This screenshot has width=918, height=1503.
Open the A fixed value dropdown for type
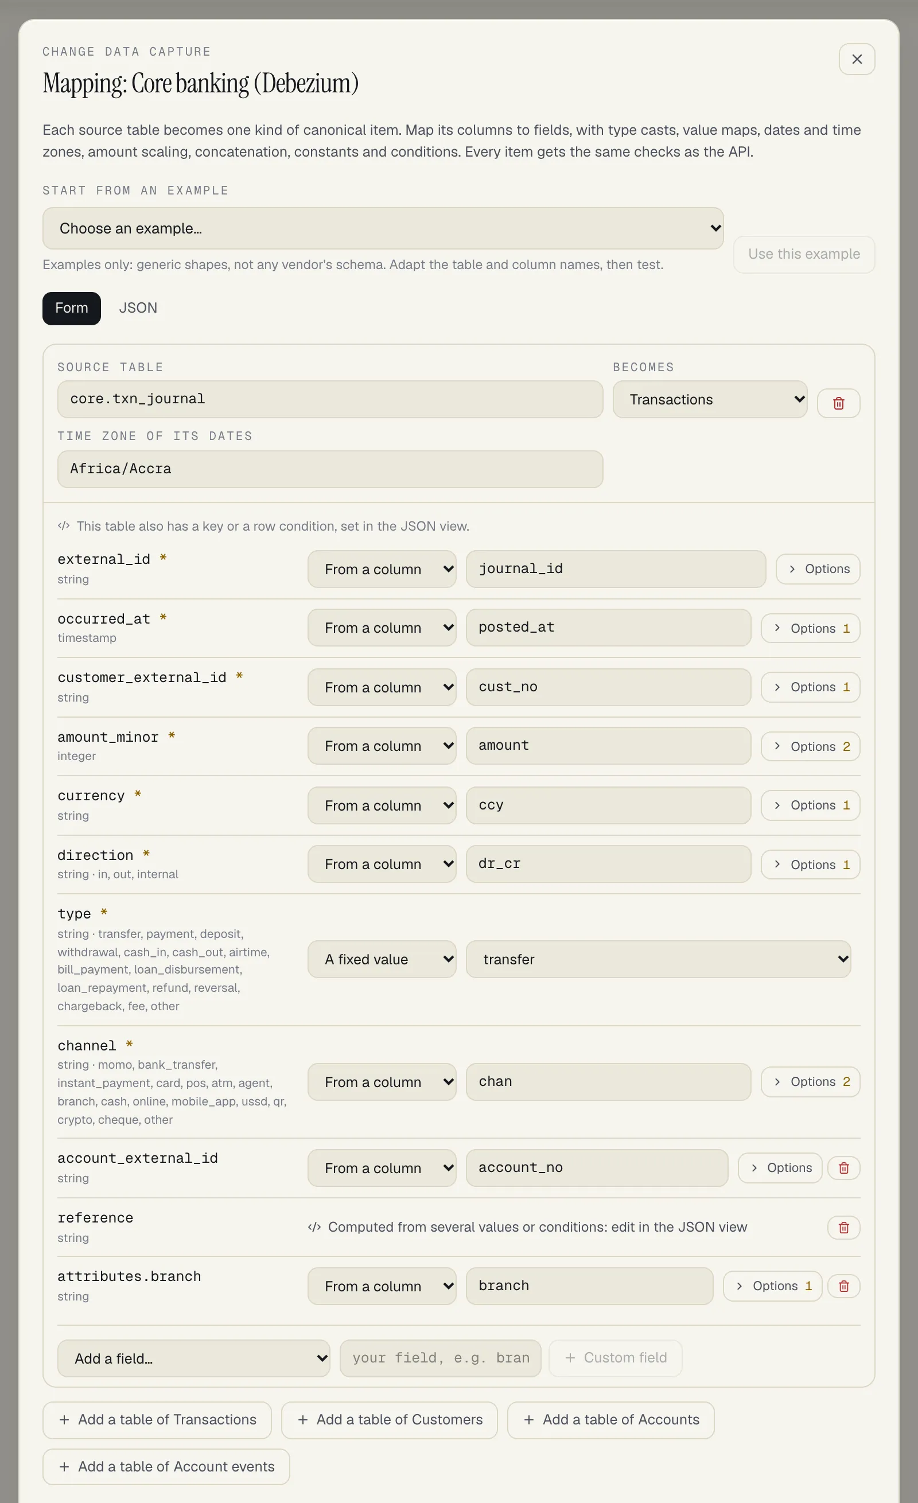[382, 959]
